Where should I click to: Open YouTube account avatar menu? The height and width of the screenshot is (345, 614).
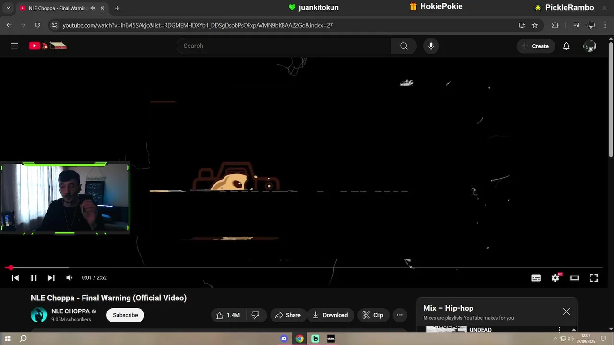(590, 46)
